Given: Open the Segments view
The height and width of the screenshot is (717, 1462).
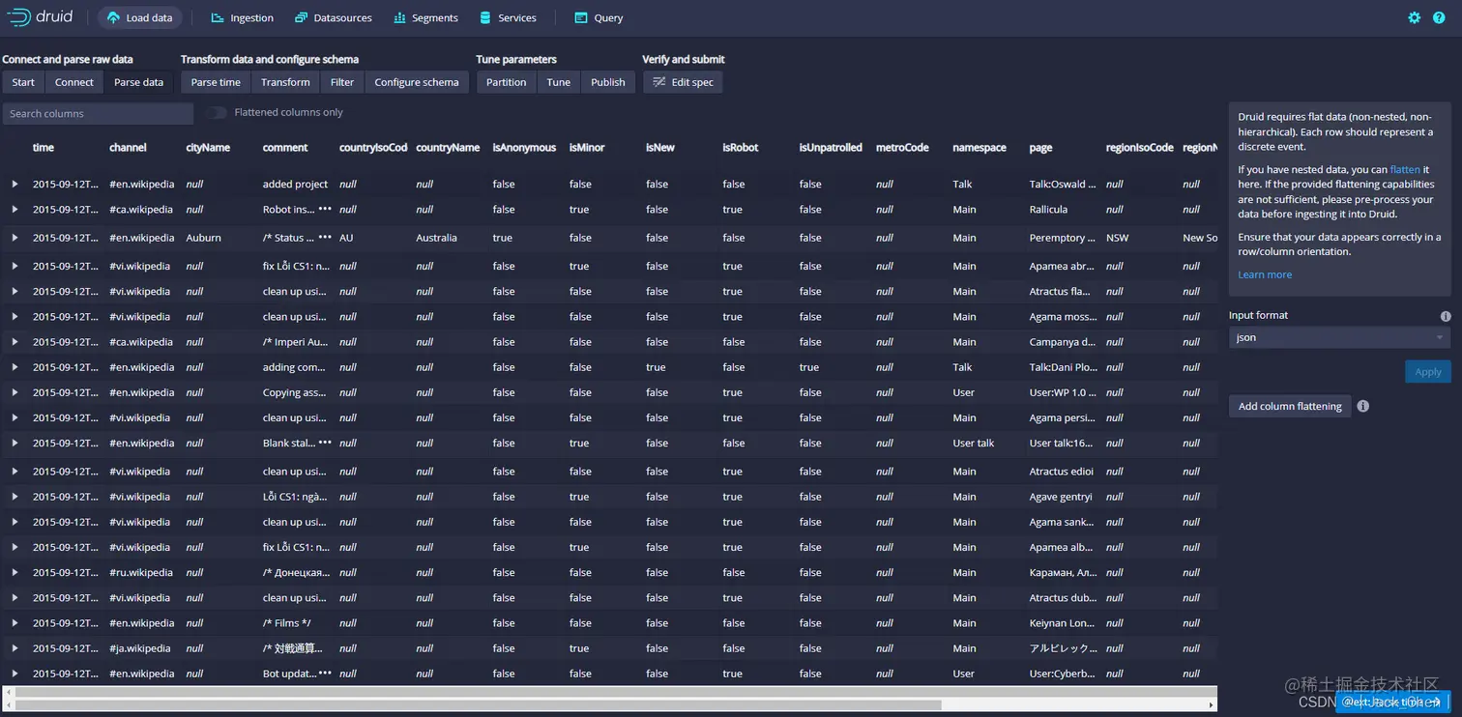Looking at the screenshot, I should point(425,18).
